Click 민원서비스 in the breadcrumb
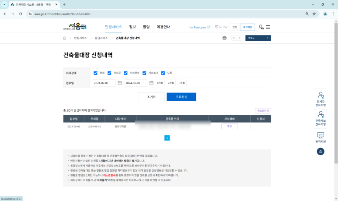This screenshot has width=338, height=201. [x=80, y=38]
